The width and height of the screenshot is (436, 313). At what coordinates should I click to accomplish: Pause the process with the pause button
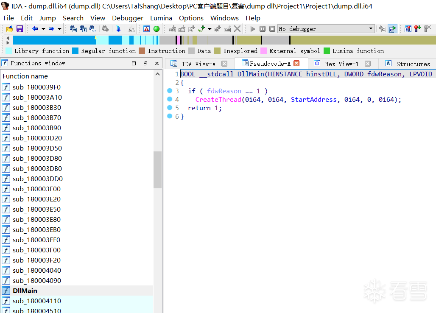[x=263, y=29]
